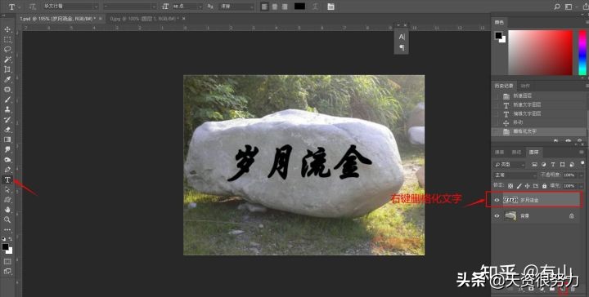This screenshot has height=297, width=589.
Task: Select the Dodge tool
Action: click(7, 160)
